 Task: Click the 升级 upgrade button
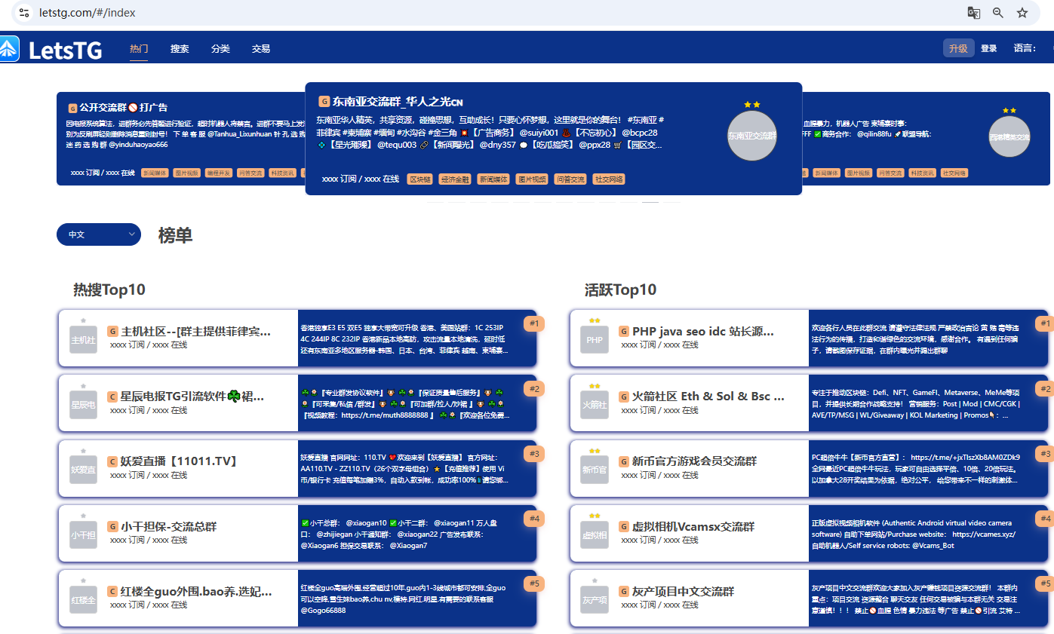(x=958, y=48)
